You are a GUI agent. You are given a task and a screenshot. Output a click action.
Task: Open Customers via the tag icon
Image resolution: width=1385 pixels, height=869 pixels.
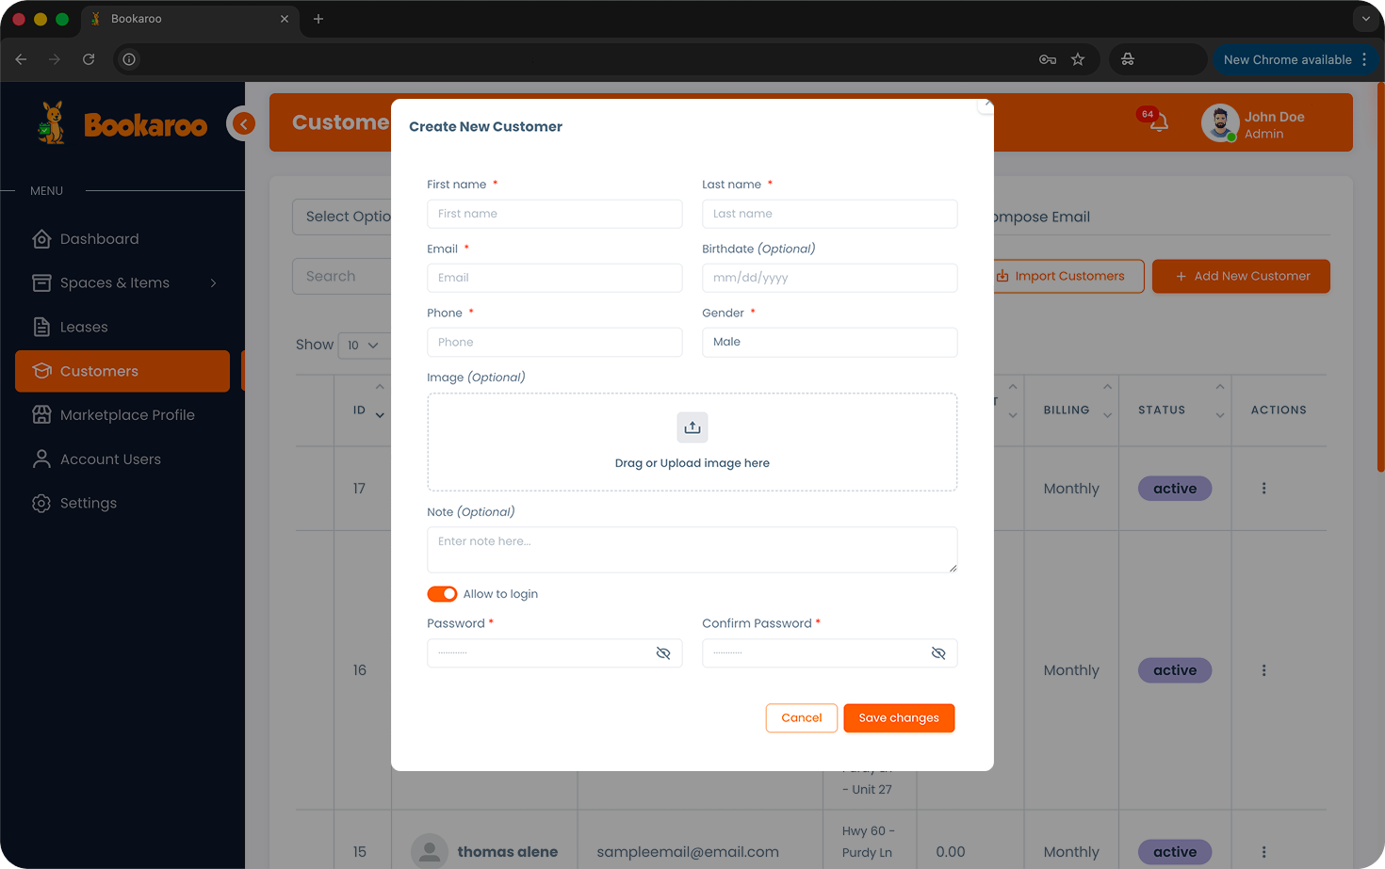tap(41, 371)
